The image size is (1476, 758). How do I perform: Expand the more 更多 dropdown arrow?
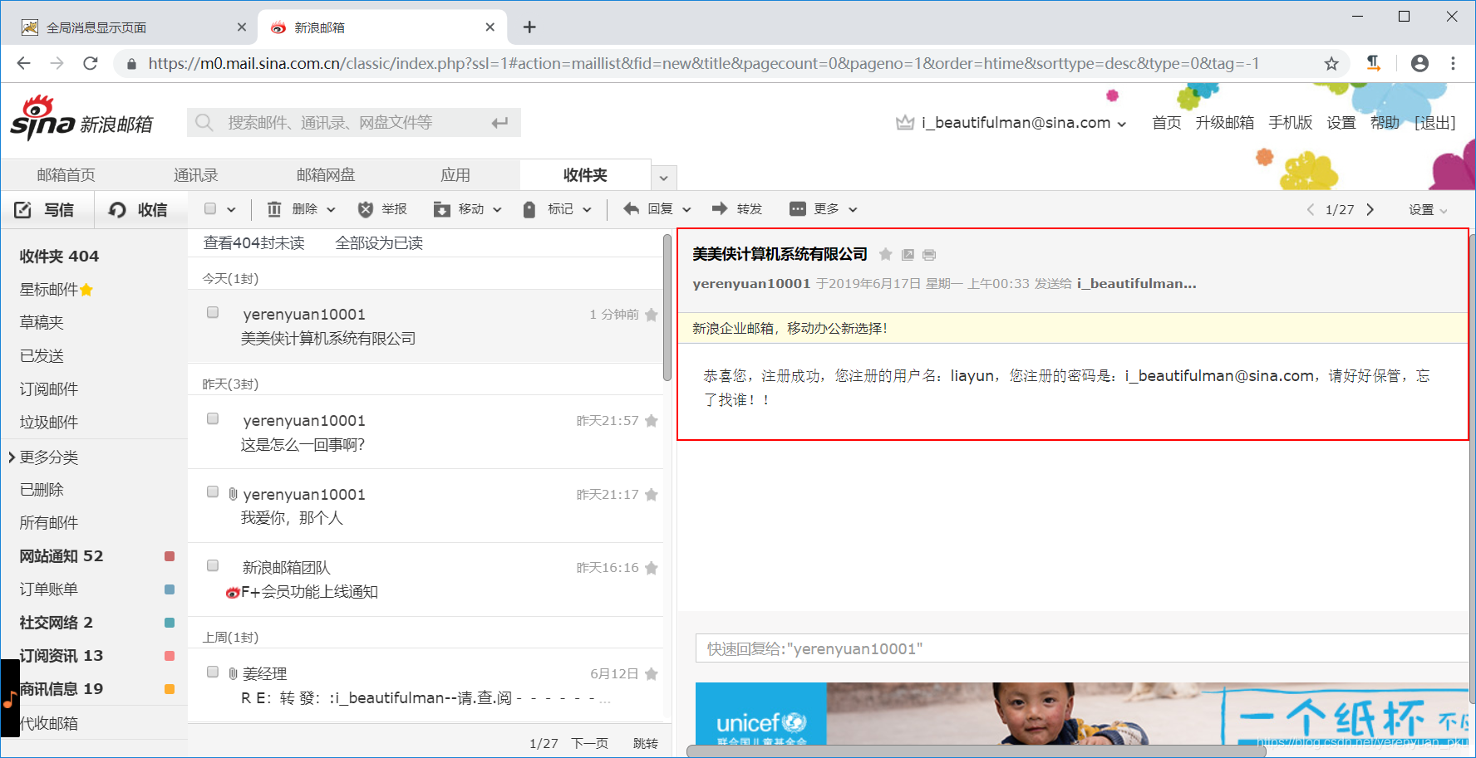click(853, 210)
